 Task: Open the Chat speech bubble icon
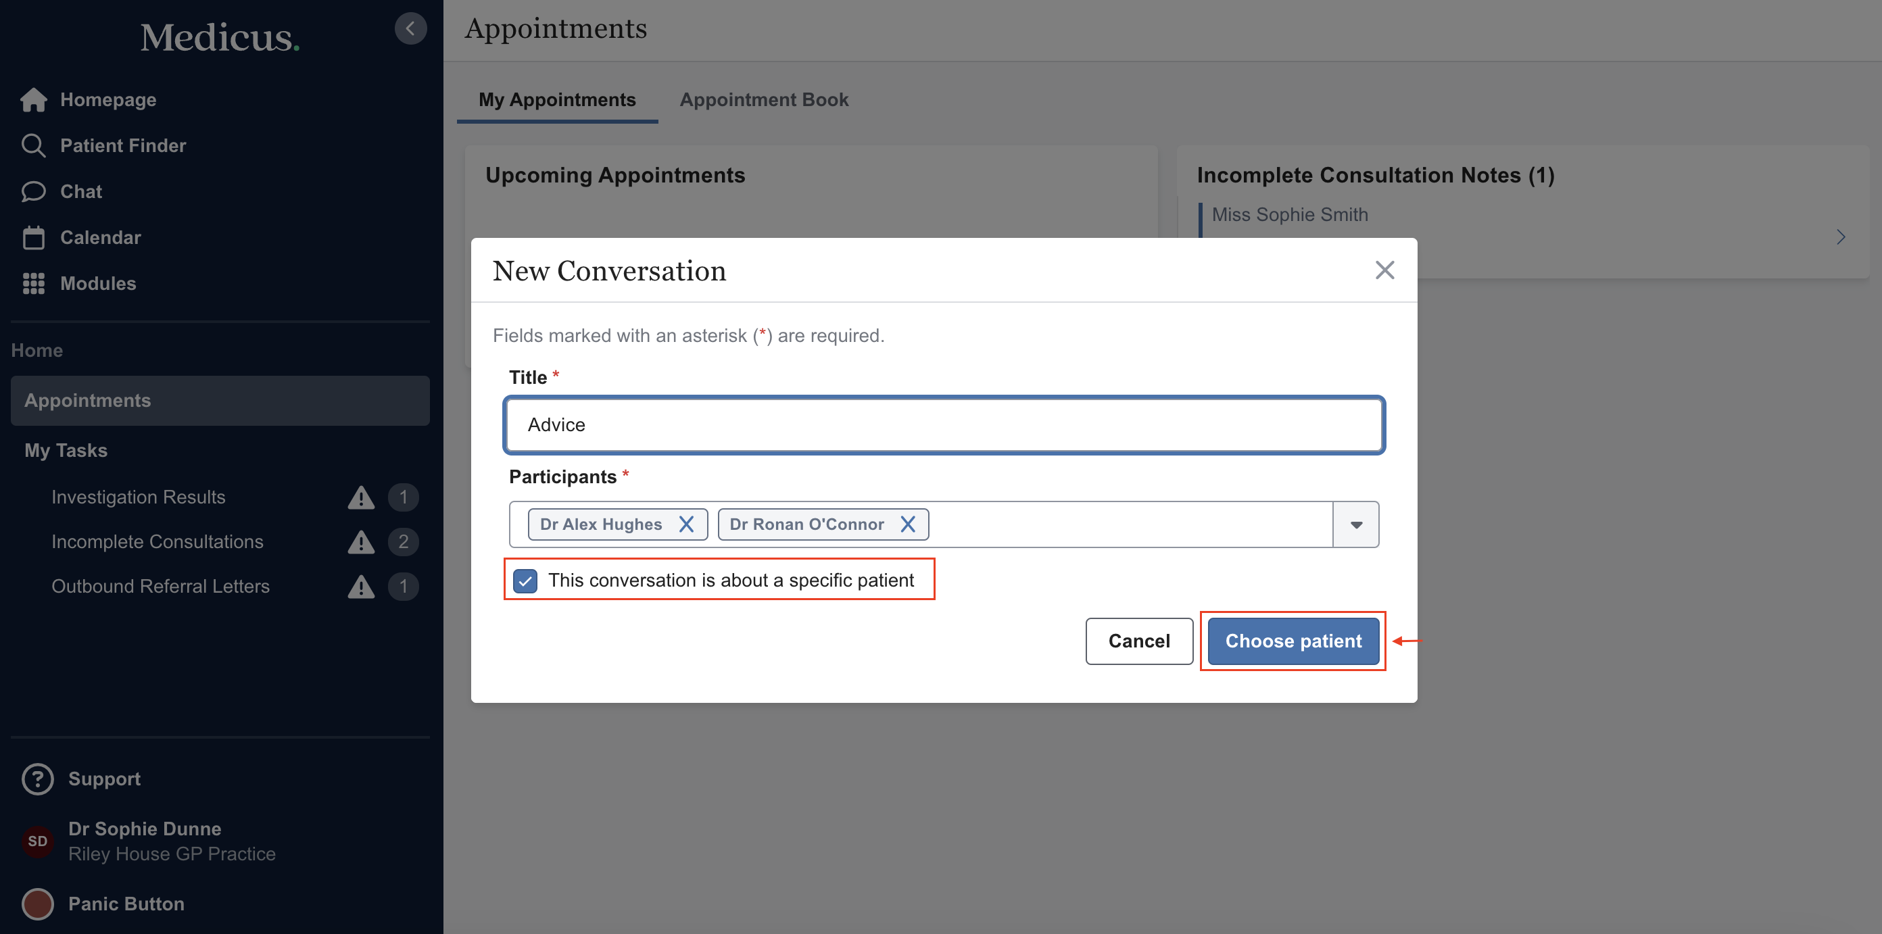(34, 191)
